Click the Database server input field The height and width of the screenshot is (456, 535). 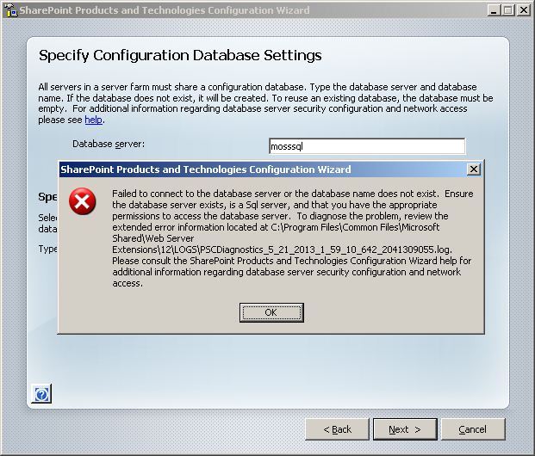pyautogui.click(x=367, y=146)
